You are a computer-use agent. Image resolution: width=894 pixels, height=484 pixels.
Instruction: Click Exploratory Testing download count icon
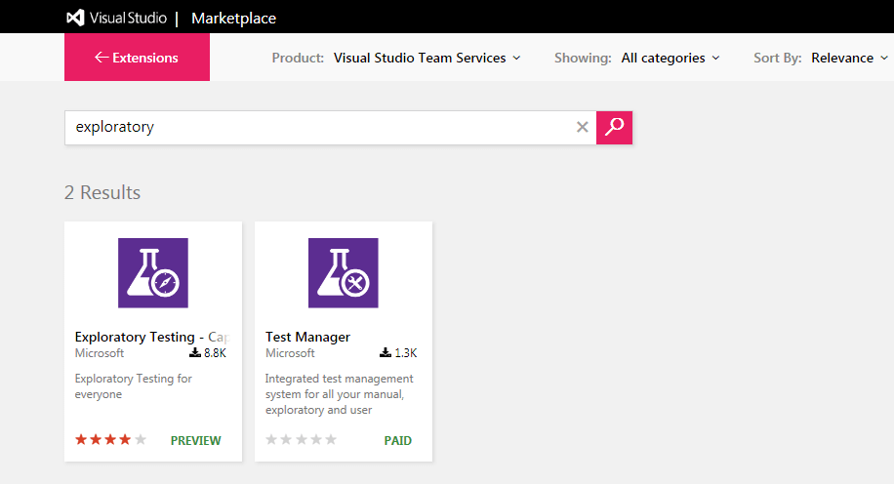(x=195, y=353)
